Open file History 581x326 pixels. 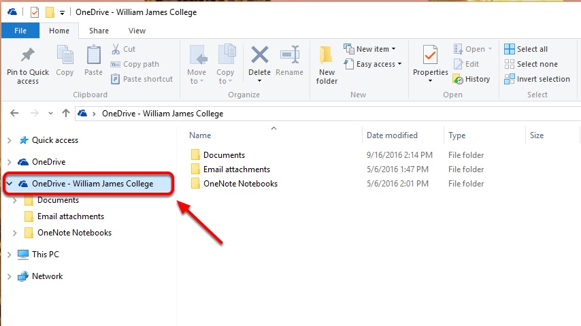click(471, 79)
